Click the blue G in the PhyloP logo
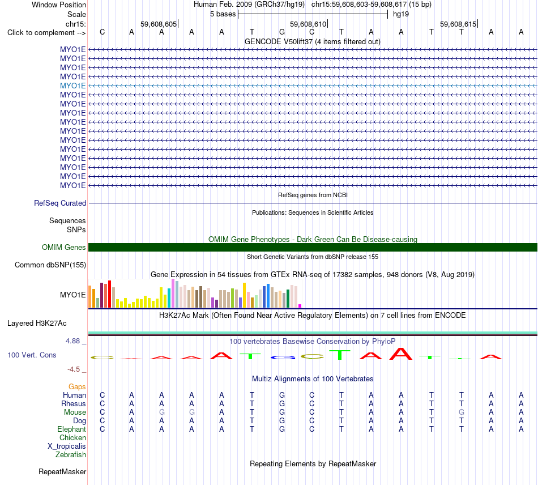This screenshot has width=538, height=485. (283, 358)
